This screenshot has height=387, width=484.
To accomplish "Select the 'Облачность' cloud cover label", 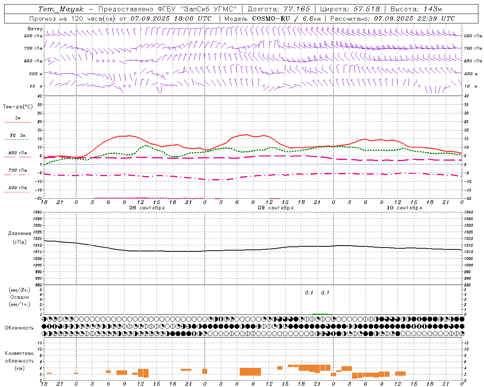I will [19, 328].
